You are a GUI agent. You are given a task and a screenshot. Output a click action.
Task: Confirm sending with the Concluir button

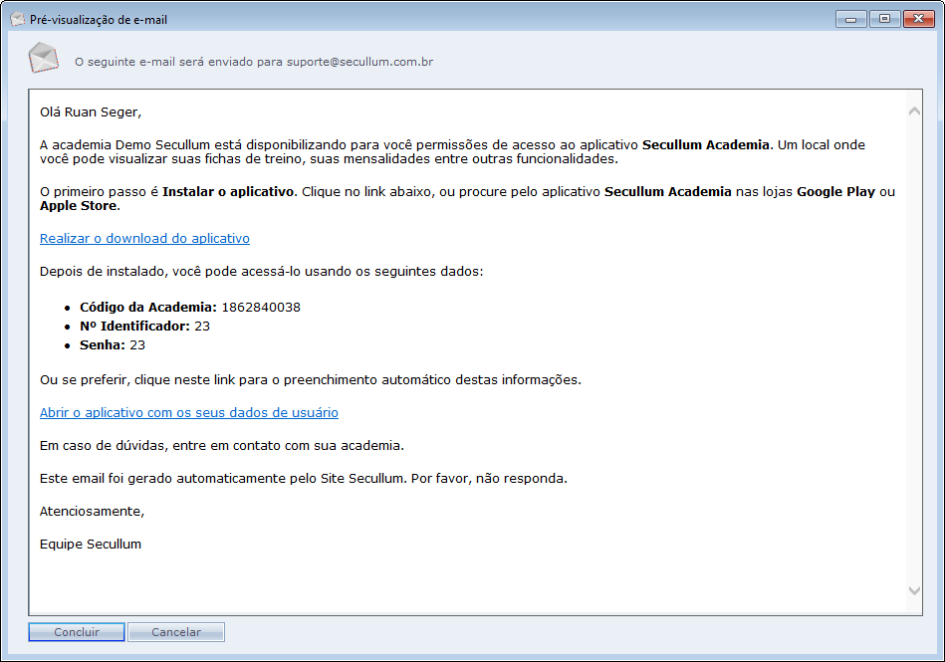click(x=77, y=632)
